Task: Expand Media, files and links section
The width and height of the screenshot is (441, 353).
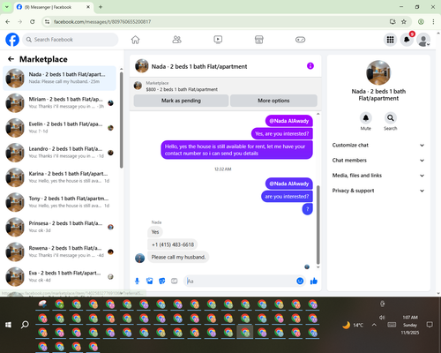Action: (x=378, y=176)
